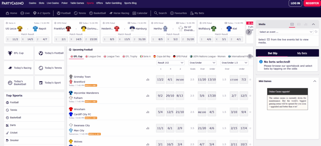View stats icon for Wrexham match
Image resolution: width=321 pixels, height=146 pixels.
point(148,112)
